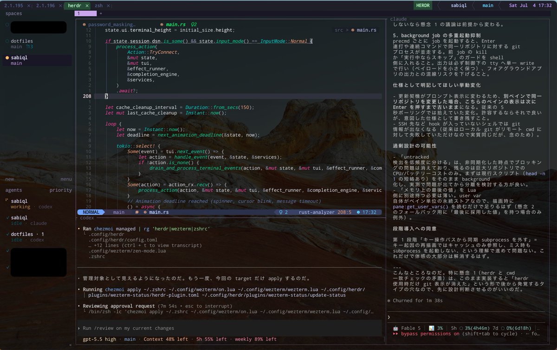Click the dotfiles ahead-13 git indicator
Viewport: 557px width, 350px height.
coord(29,47)
